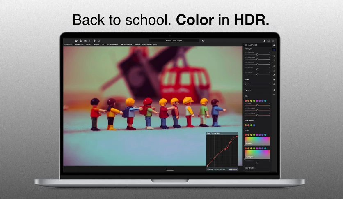Toggle the sidebar panel icon at top right

pyautogui.click(x=273, y=41)
